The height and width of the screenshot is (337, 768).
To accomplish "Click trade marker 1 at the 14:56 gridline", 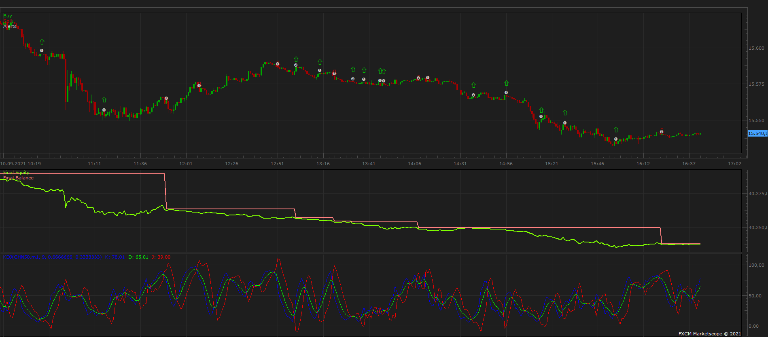I will click(506, 93).
